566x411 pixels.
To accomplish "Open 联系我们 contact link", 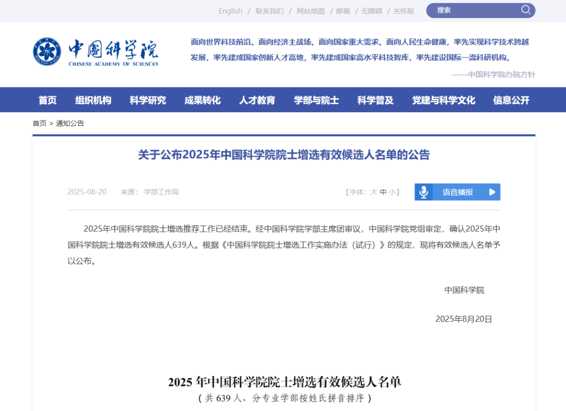I will click(x=269, y=11).
